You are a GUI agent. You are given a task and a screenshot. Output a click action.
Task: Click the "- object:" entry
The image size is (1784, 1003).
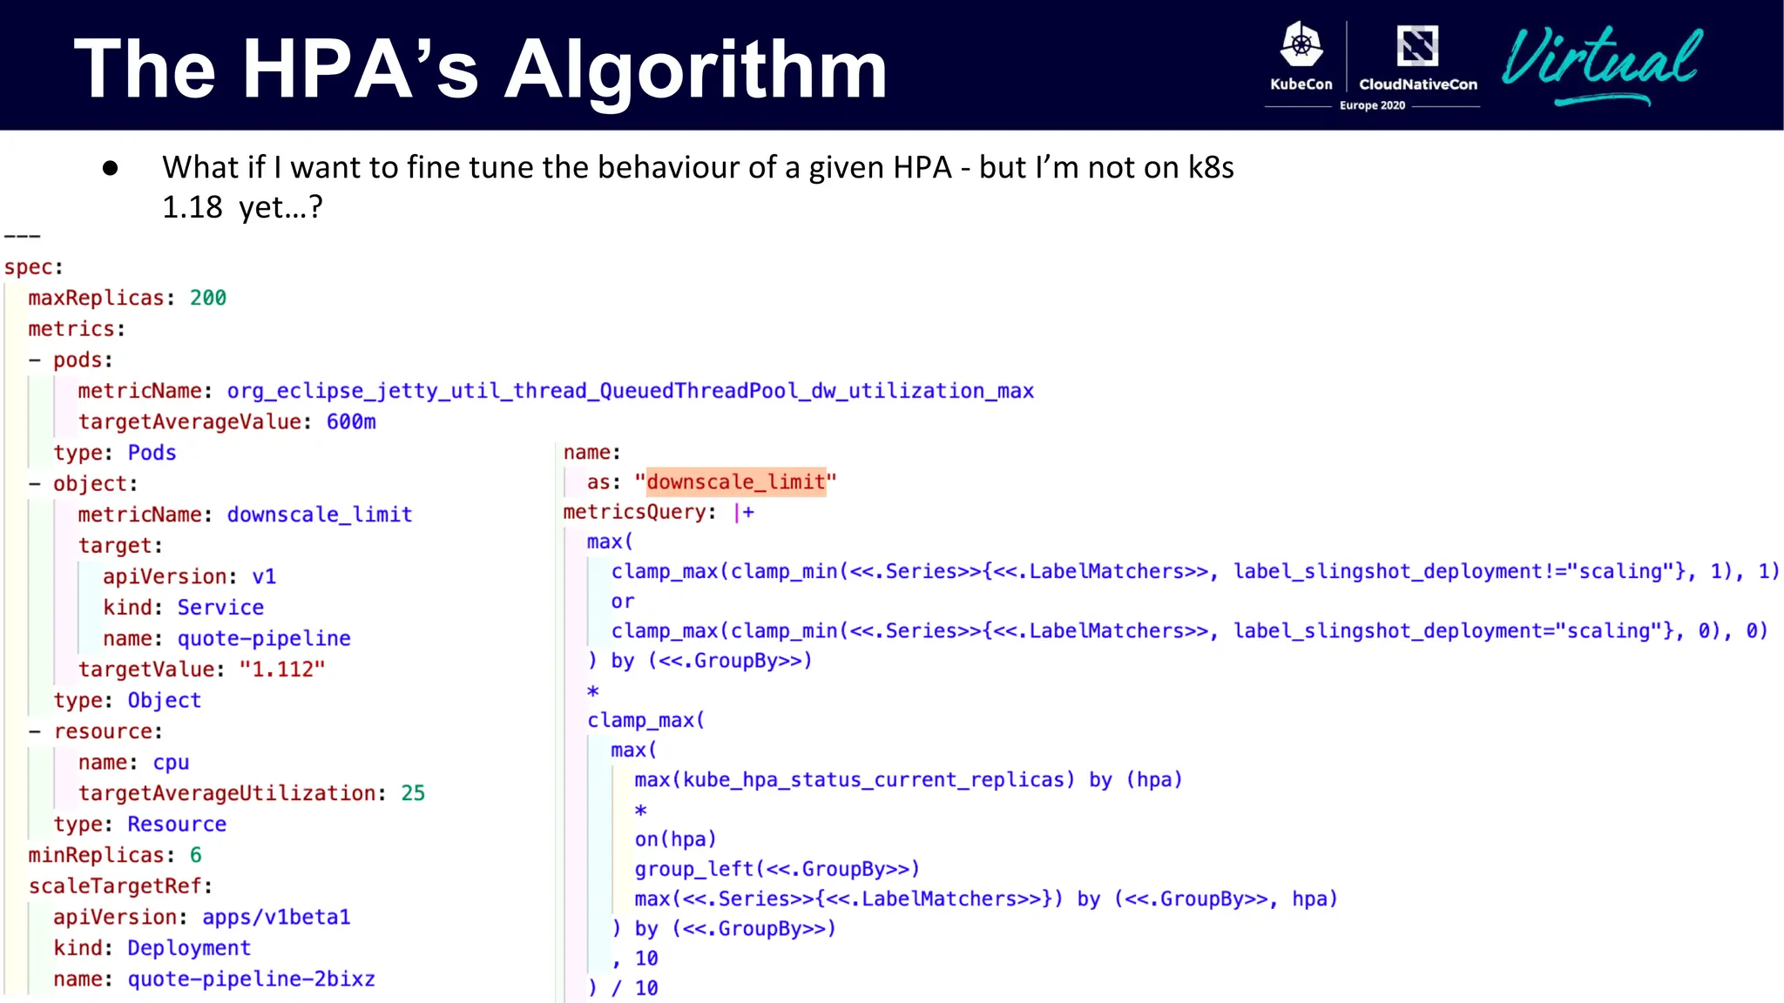coord(83,483)
